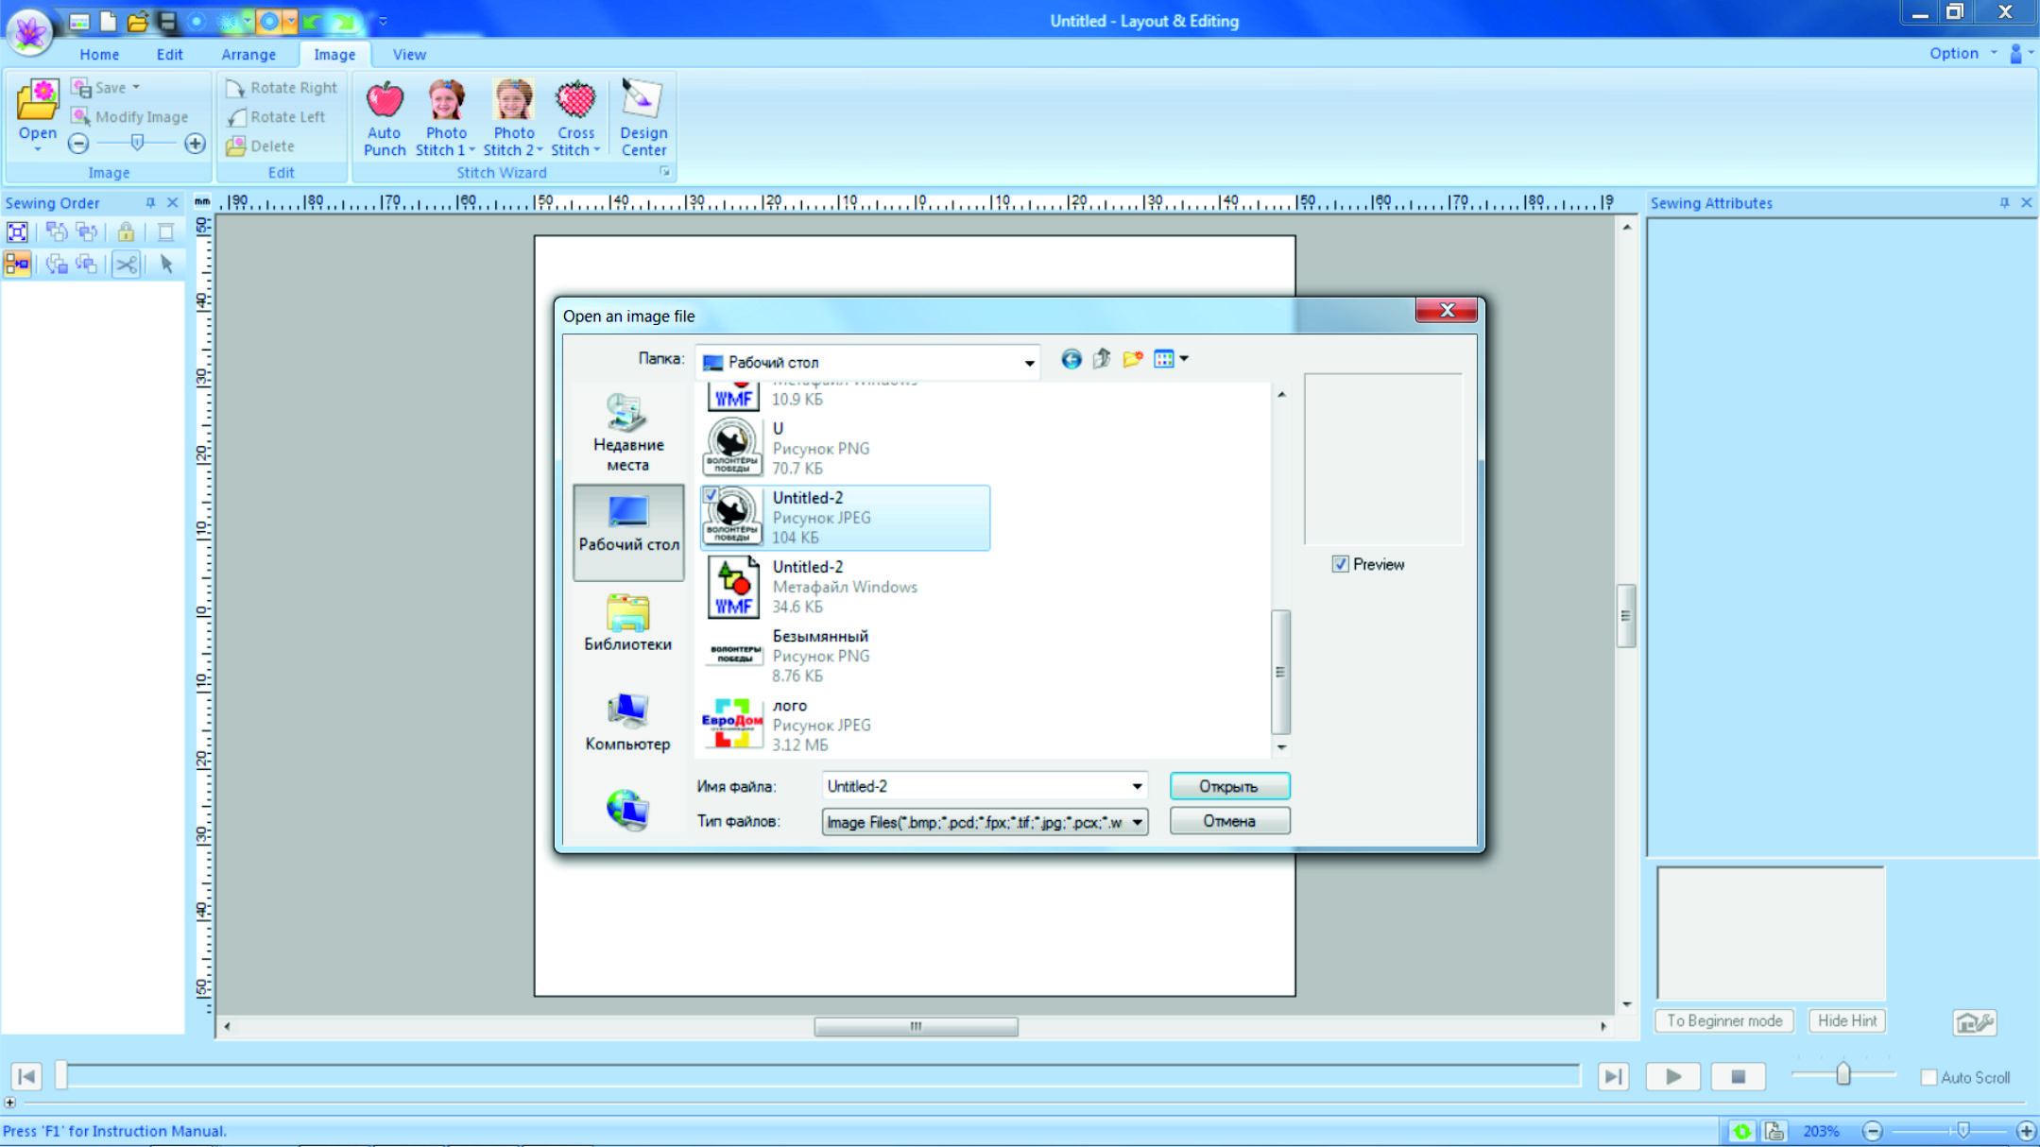Screen dimensions: 2040x1147
Task: Expand the Имя файла filename dropdown arrow
Action: (x=1137, y=786)
